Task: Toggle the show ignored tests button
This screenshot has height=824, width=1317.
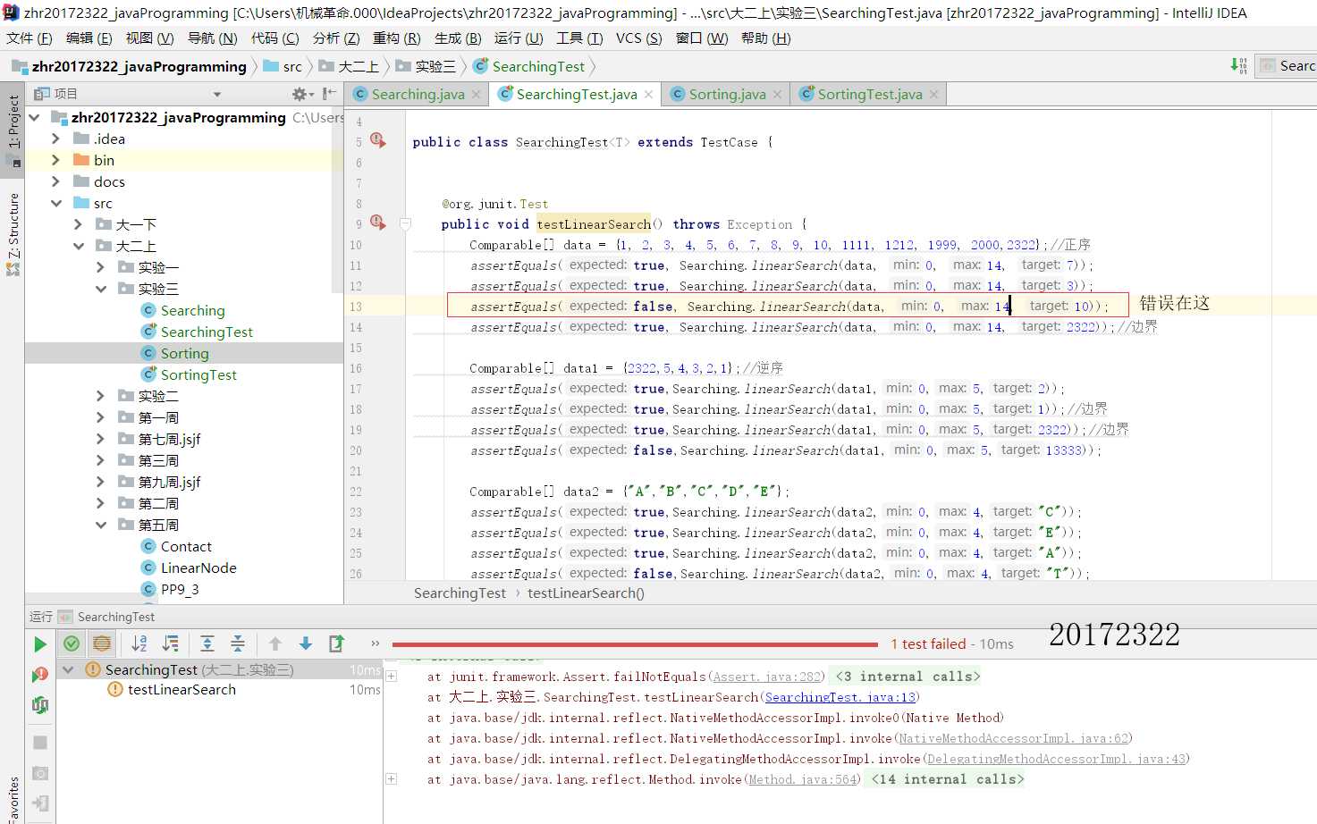Action: point(102,643)
